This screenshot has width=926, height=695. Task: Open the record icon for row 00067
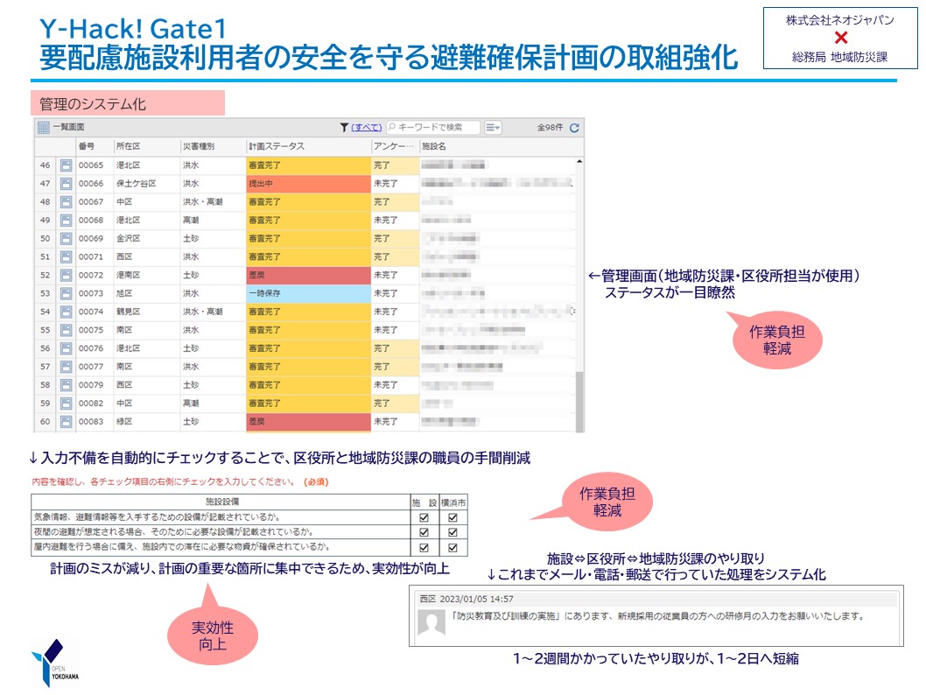tap(67, 202)
